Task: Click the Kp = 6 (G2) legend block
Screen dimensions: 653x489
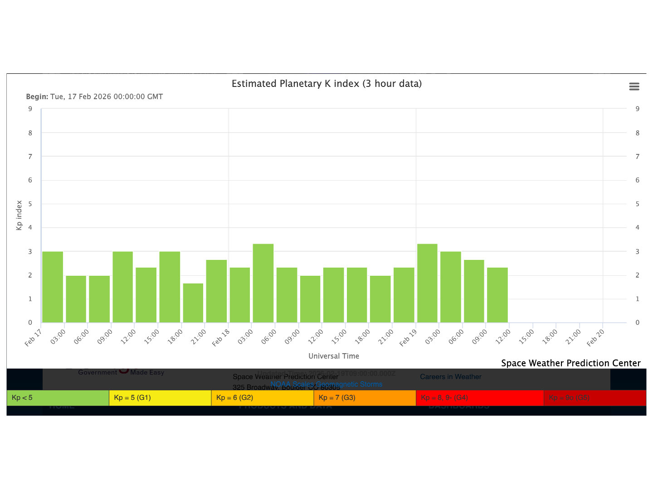Action: pyautogui.click(x=262, y=398)
